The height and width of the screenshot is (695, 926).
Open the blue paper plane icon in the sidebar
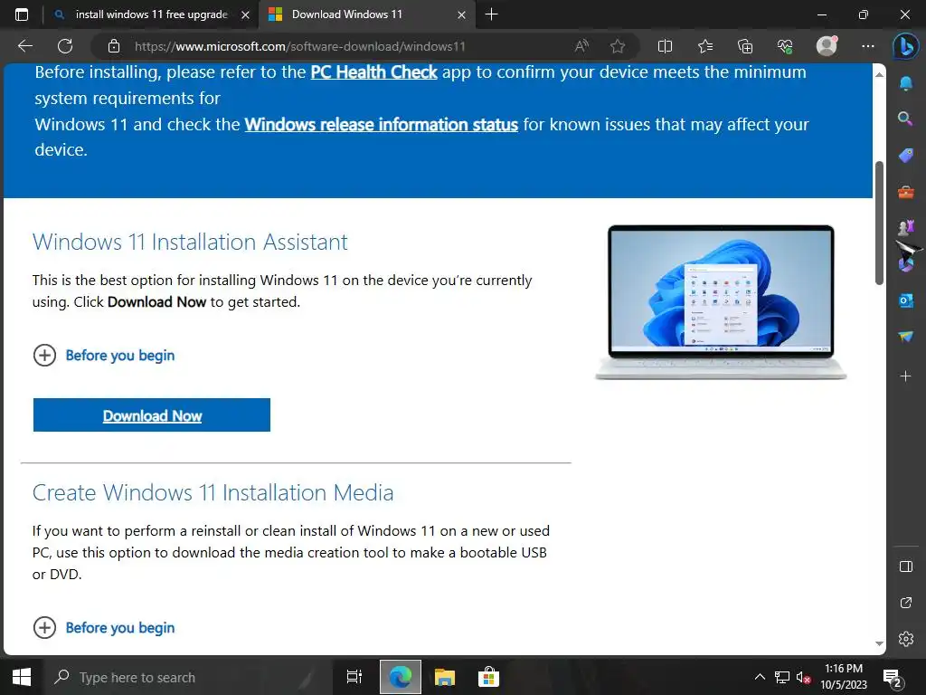click(905, 337)
